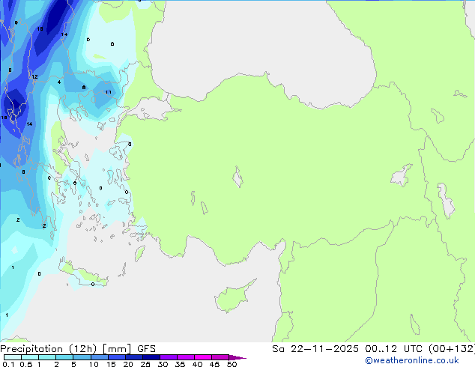
Task: Click the 0.1–0.5 mm lightest legend swatch
Action: click(x=13, y=357)
